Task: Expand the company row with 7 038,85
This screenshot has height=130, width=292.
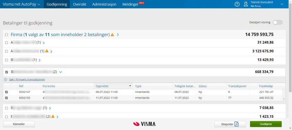Action: [x=50, y=108]
